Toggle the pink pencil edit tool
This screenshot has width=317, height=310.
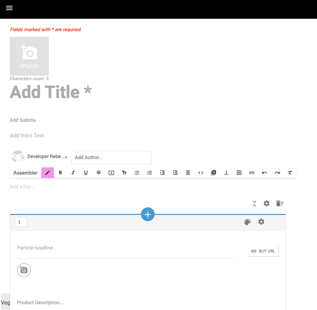[48, 173]
